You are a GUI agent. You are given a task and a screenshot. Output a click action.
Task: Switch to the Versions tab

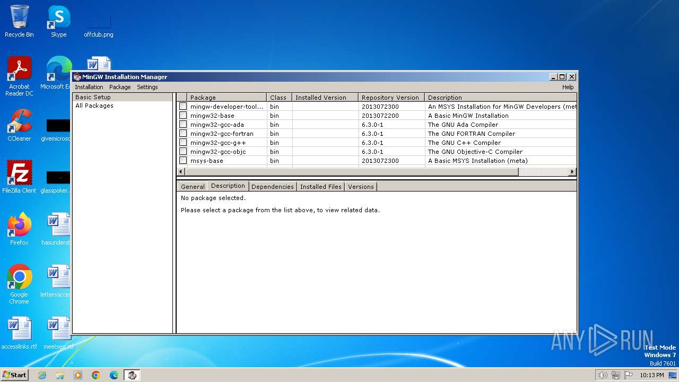[361, 187]
